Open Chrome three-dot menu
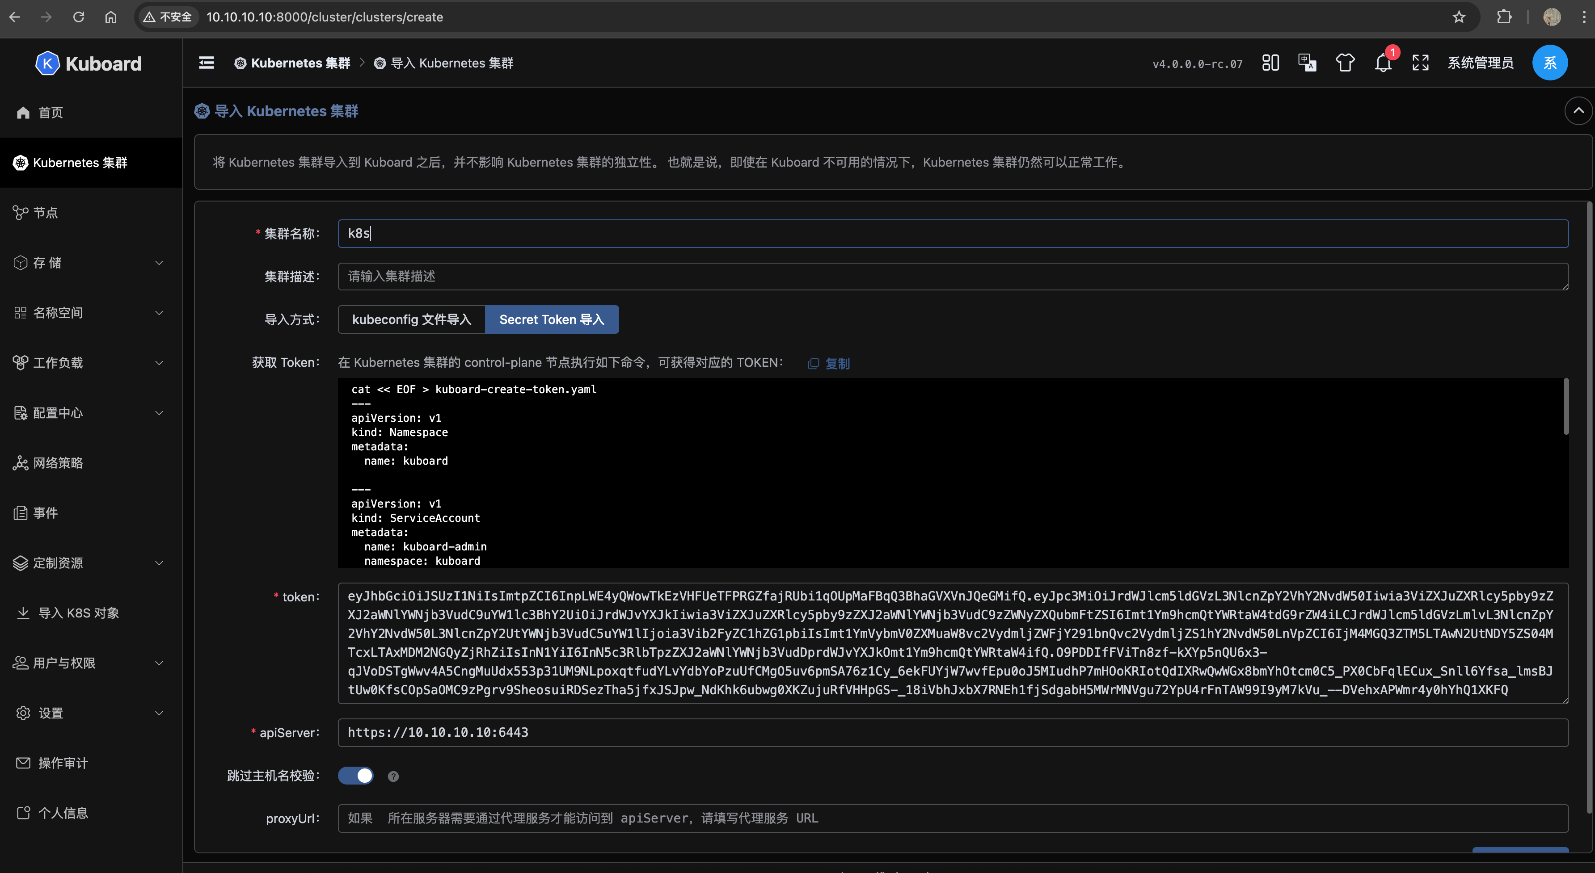The image size is (1595, 873). (x=1584, y=17)
